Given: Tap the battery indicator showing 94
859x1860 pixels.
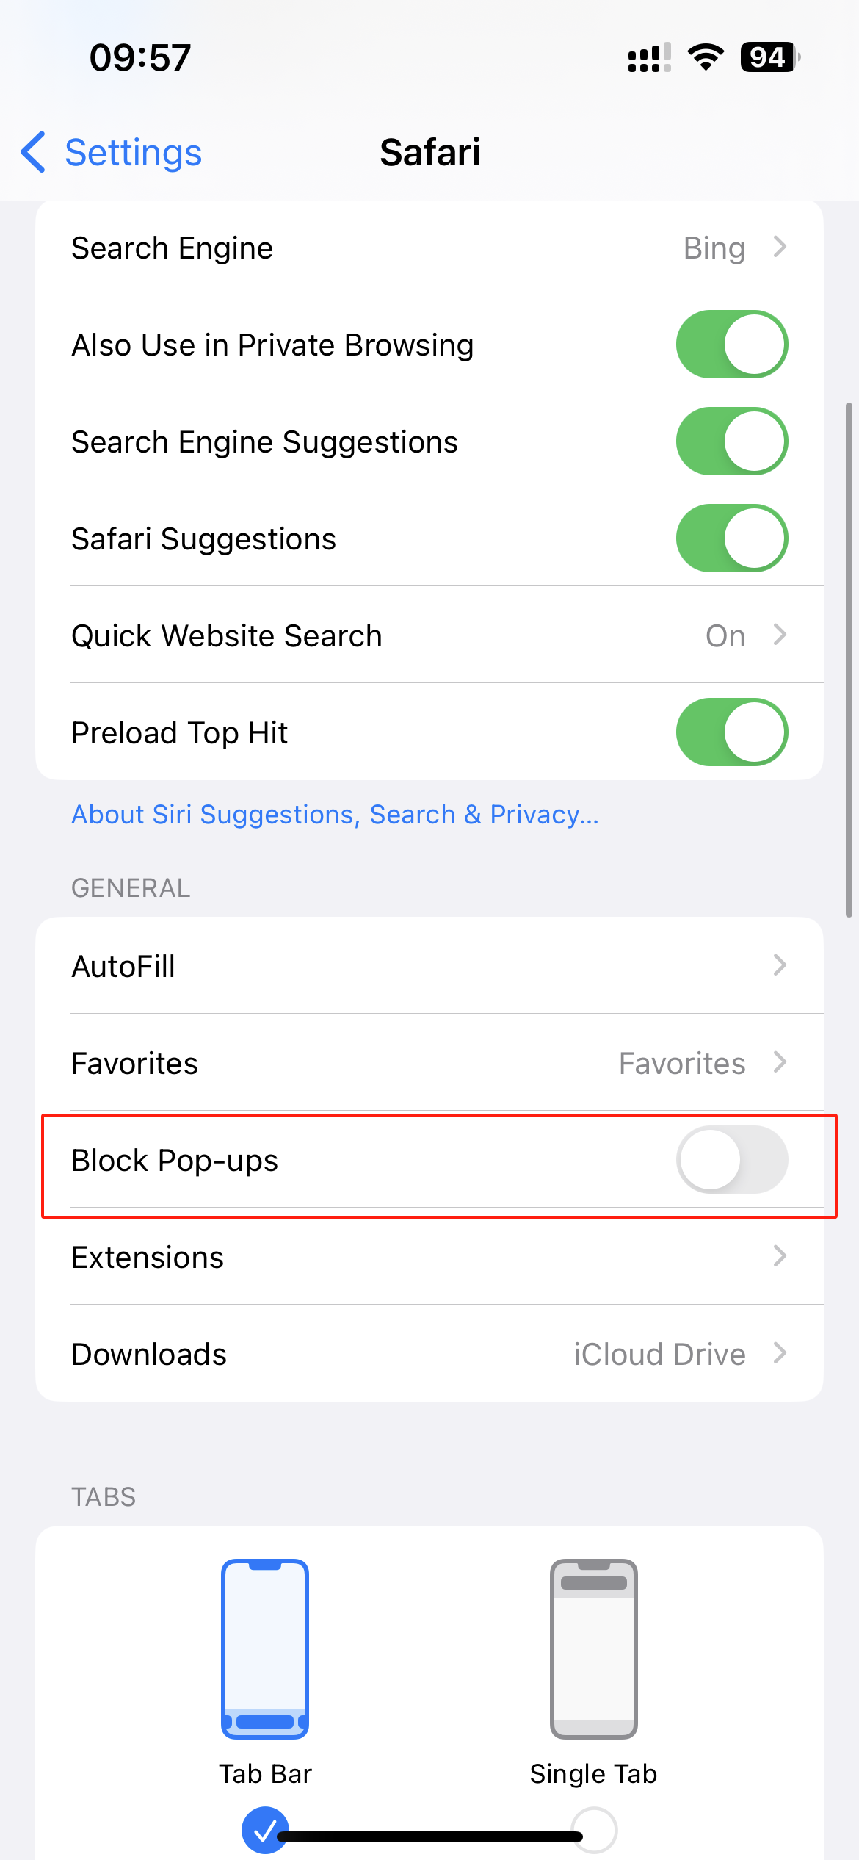Looking at the screenshot, I should pyautogui.click(x=770, y=57).
